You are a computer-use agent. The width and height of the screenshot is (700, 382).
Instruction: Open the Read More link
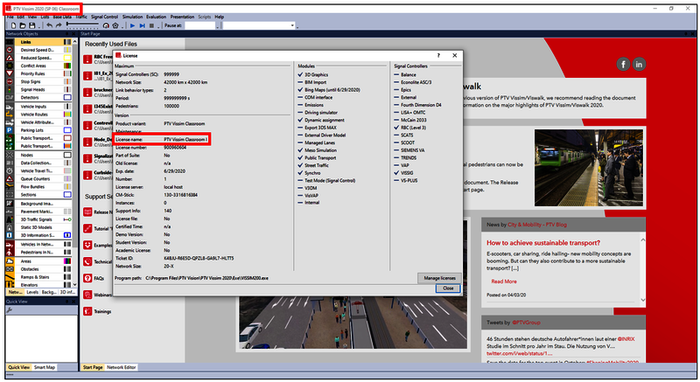503,281
